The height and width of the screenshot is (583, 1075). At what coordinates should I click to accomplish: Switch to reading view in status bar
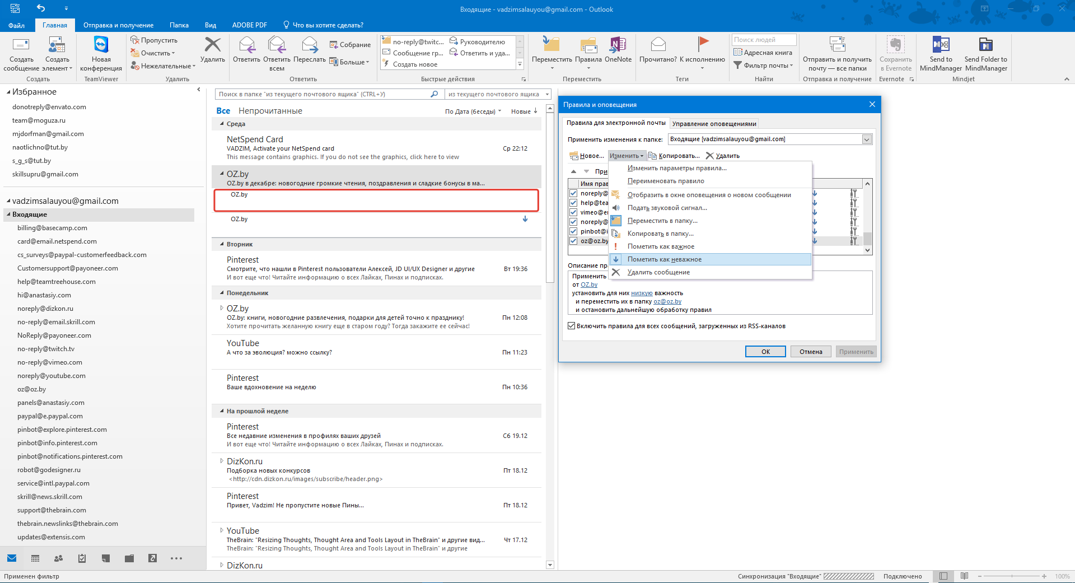pyautogui.click(x=964, y=576)
